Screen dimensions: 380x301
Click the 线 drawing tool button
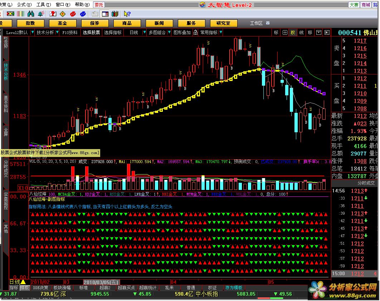[302, 32]
